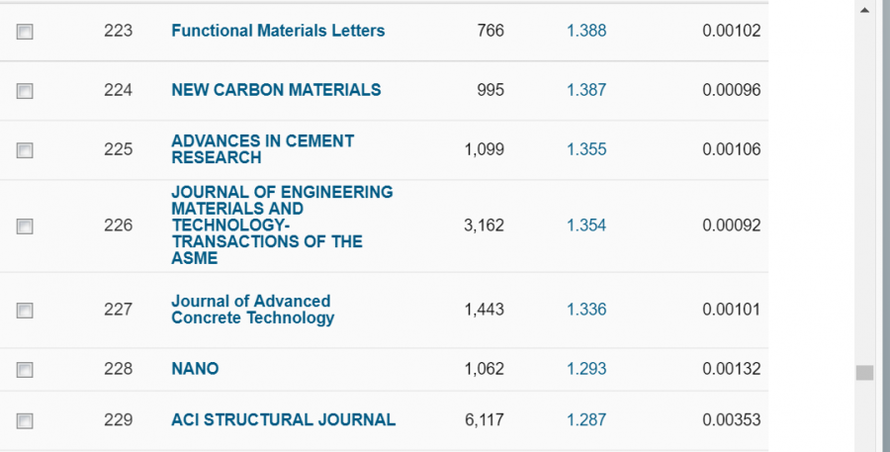890x452 pixels.
Task: Select checkbox for ADVANCES IN CEMENT RESEARCH
Action: [x=25, y=150]
